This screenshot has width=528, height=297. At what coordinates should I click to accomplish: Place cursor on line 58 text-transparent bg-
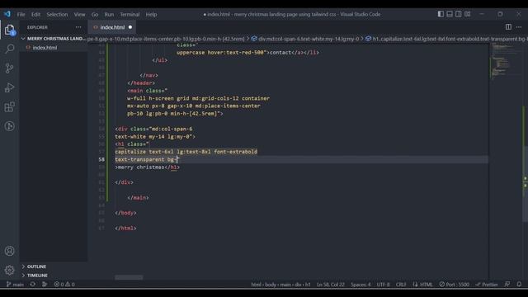146,159
